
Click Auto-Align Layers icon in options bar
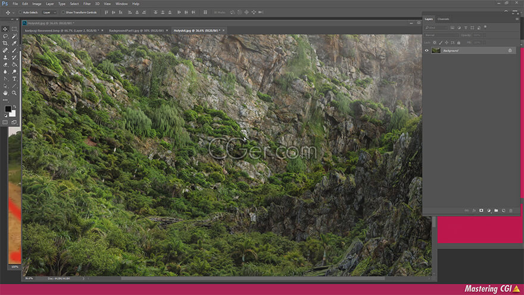(x=205, y=13)
